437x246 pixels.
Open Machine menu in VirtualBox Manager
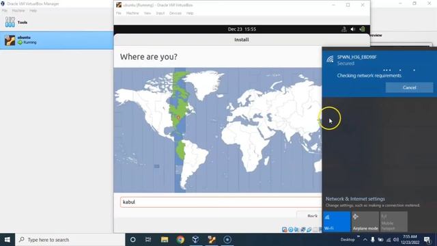[x=18, y=11]
